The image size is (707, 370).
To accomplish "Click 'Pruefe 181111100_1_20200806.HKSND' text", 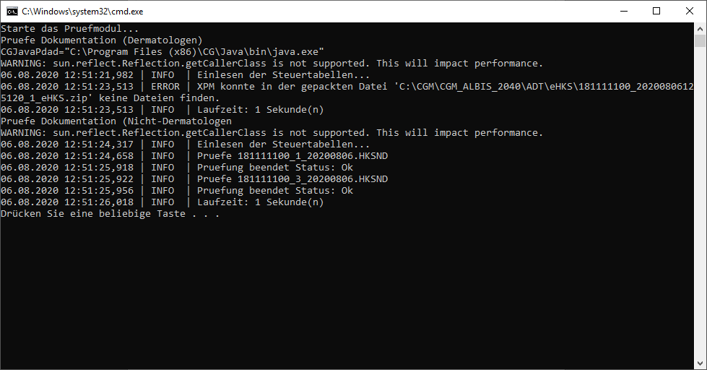I will click(292, 155).
